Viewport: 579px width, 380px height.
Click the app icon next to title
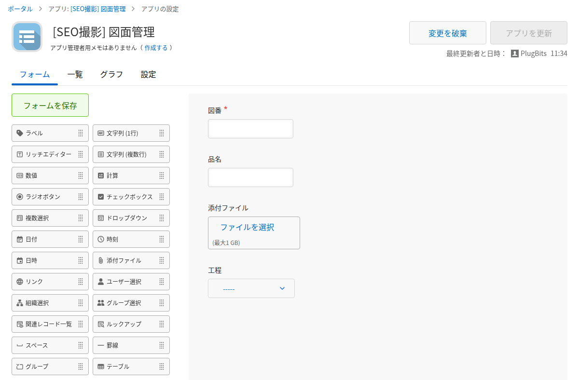pyautogui.click(x=27, y=37)
